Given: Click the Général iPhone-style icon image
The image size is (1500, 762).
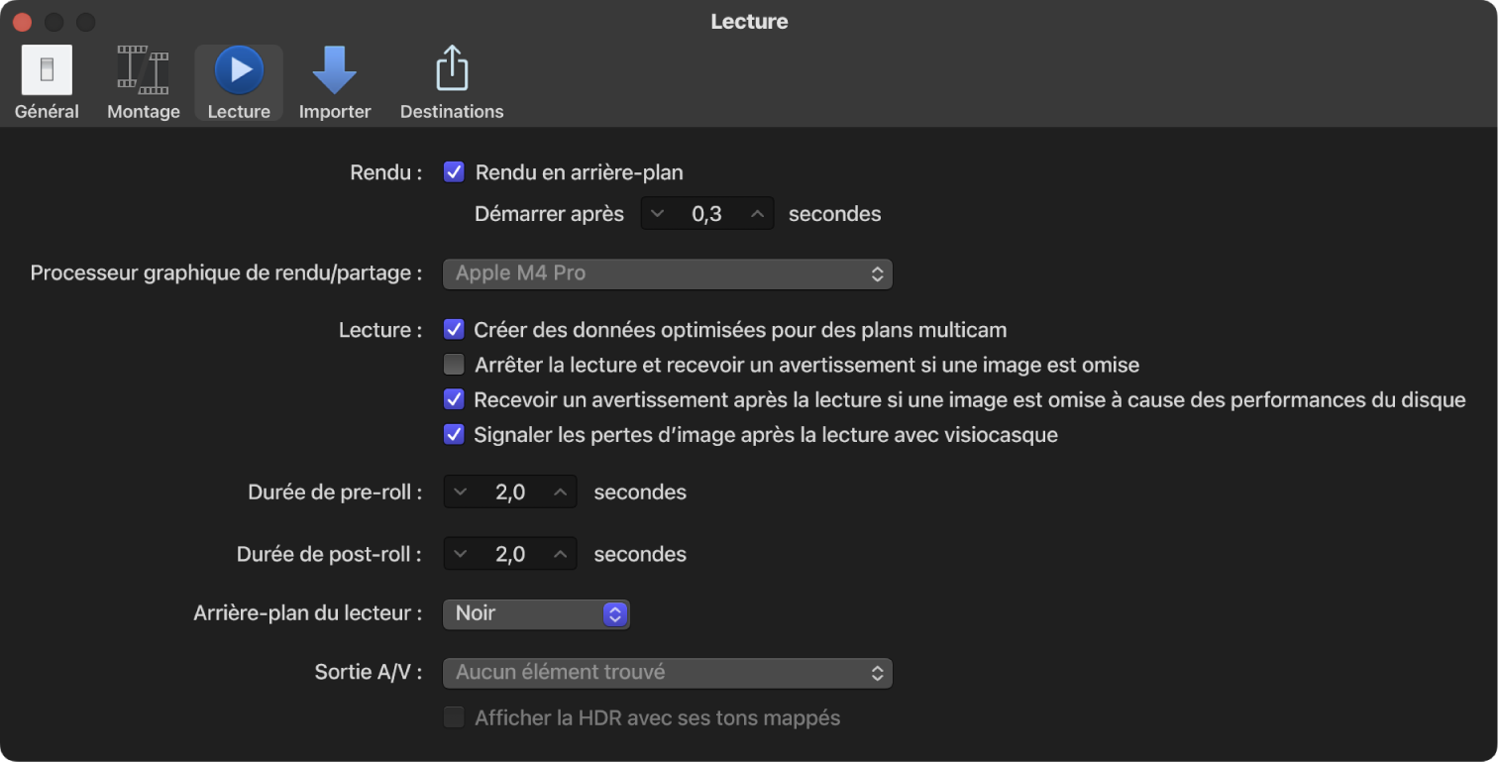Looking at the screenshot, I should pyautogui.click(x=47, y=67).
